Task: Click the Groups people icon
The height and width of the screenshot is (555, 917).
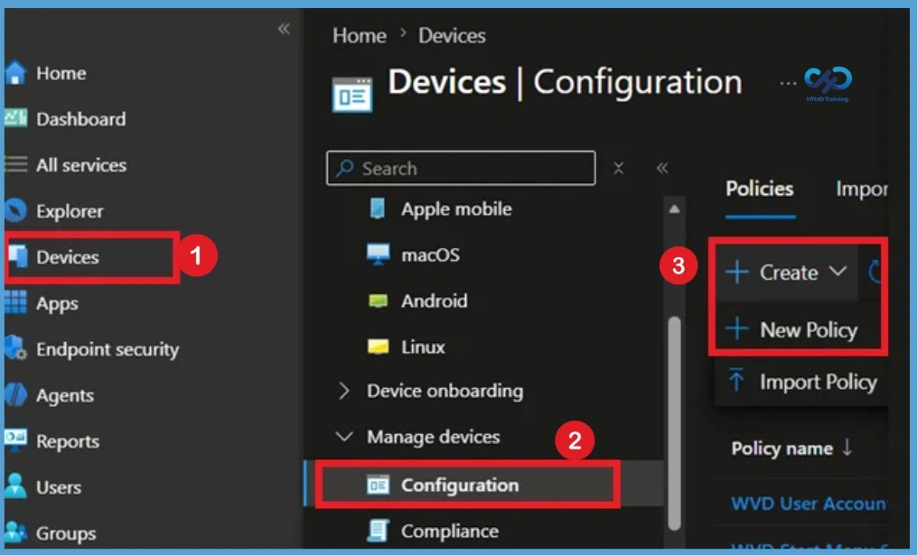Action: 15,532
